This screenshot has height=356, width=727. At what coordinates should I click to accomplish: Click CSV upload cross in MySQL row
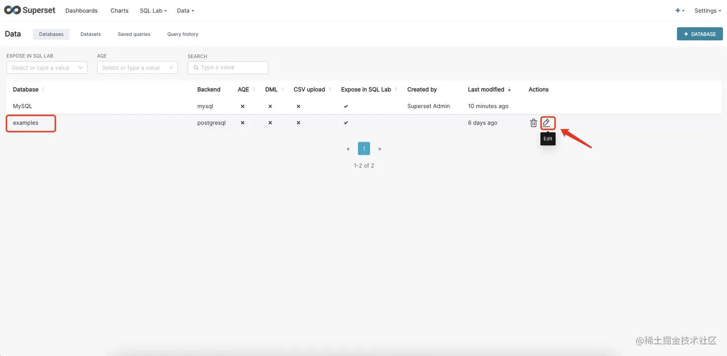298,106
